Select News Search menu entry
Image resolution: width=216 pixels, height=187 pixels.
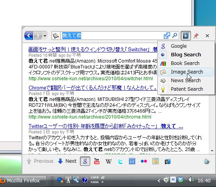pyautogui.click(x=186, y=81)
